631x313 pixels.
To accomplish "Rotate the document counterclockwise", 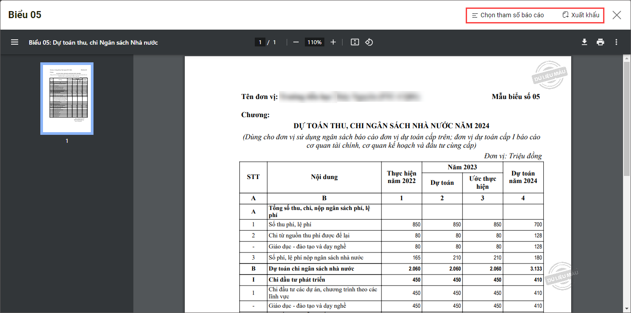I will pos(369,42).
